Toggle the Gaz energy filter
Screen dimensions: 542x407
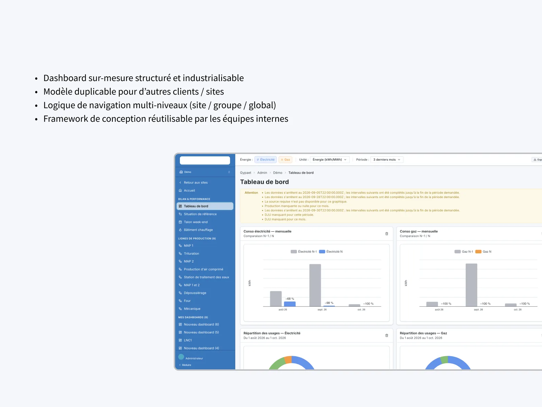coord(285,160)
